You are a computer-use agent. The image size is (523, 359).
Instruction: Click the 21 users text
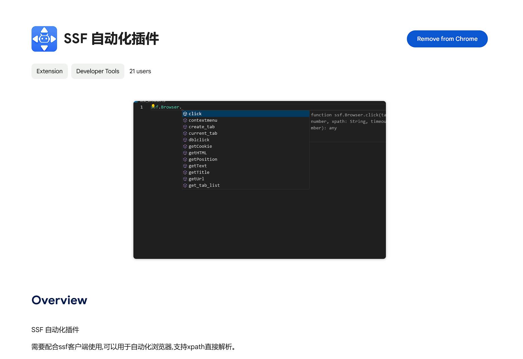click(140, 71)
